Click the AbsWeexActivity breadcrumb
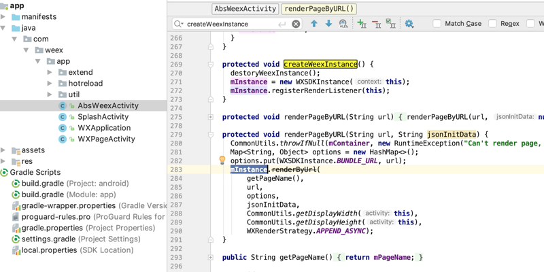 click(245, 9)
